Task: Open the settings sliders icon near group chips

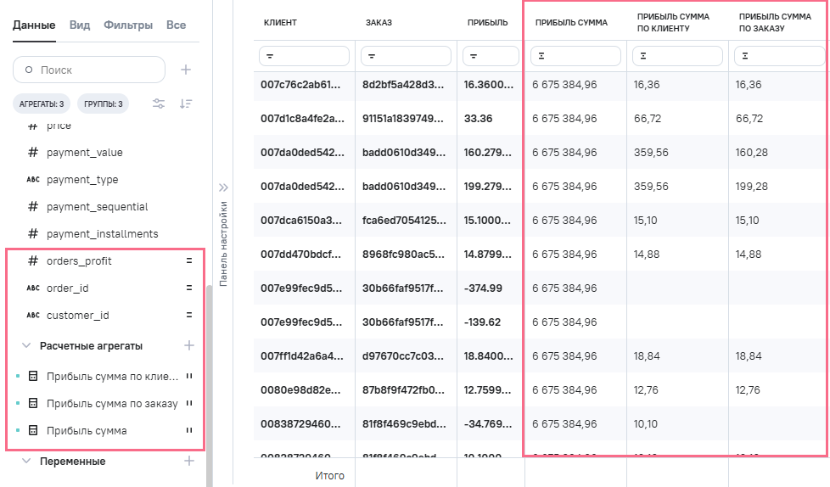Action: click(159, 104)
